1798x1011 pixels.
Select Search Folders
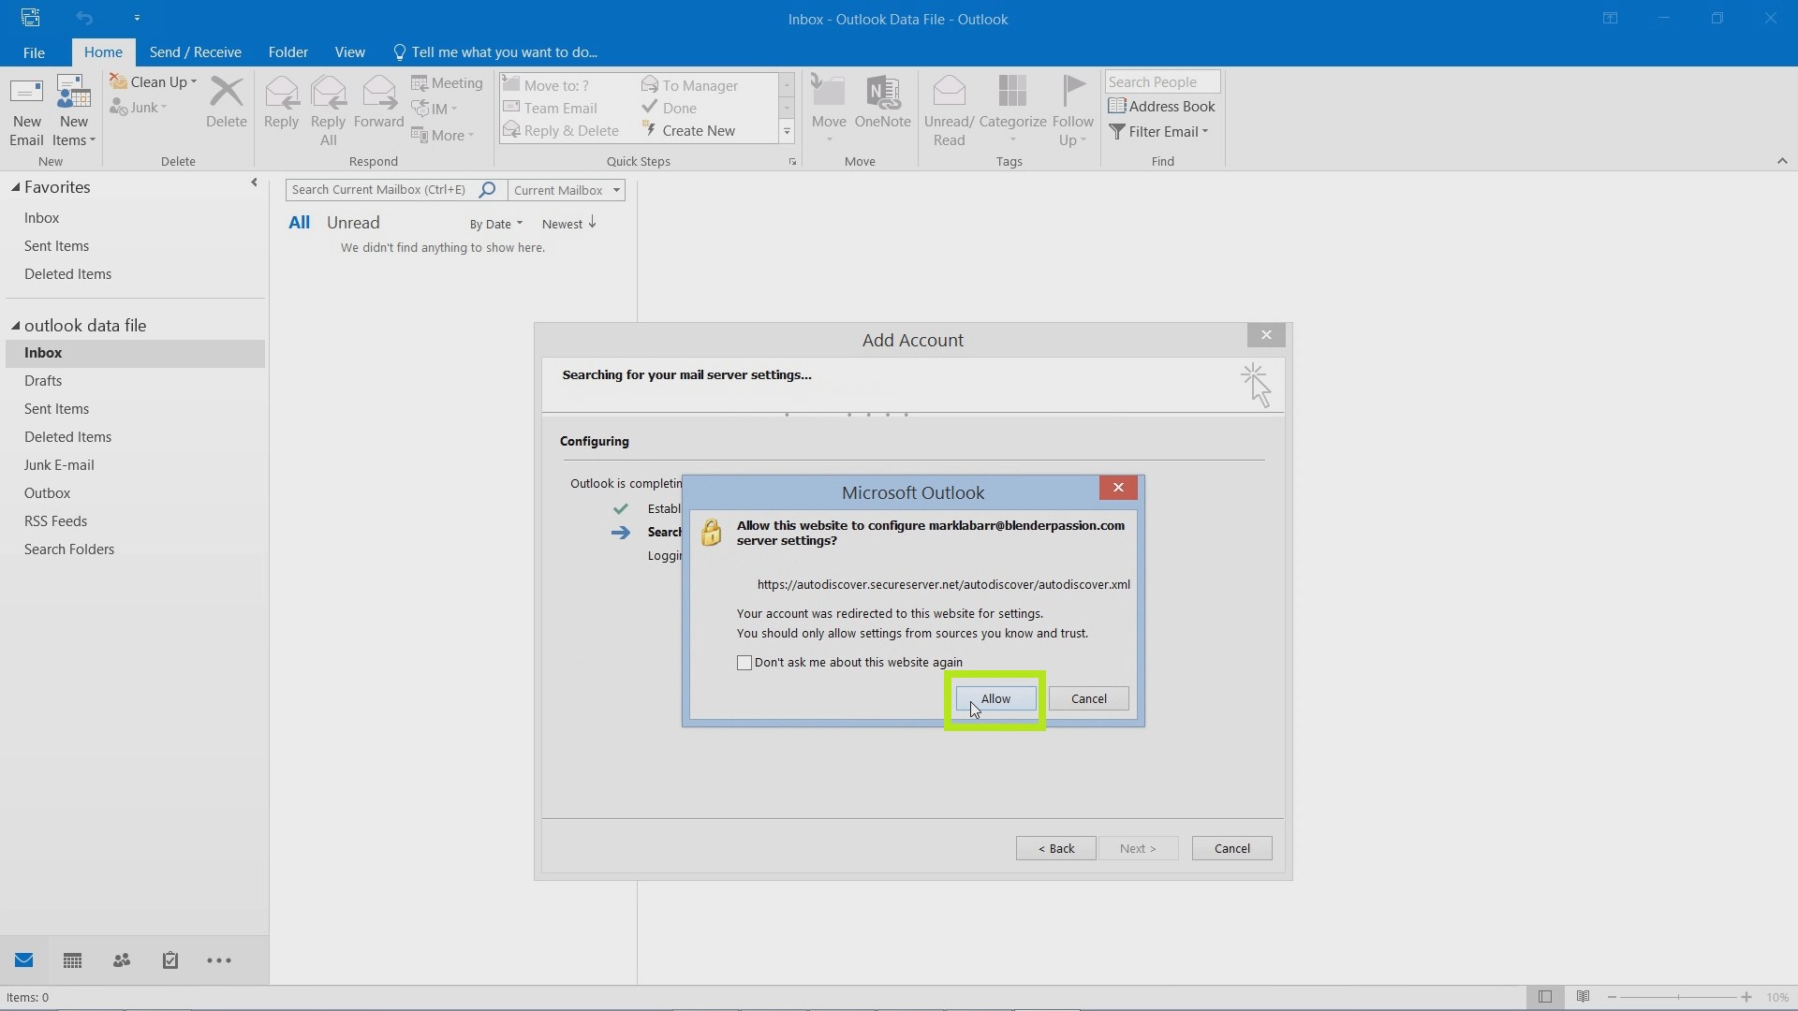pyautogui.click(x=69, y=549)
